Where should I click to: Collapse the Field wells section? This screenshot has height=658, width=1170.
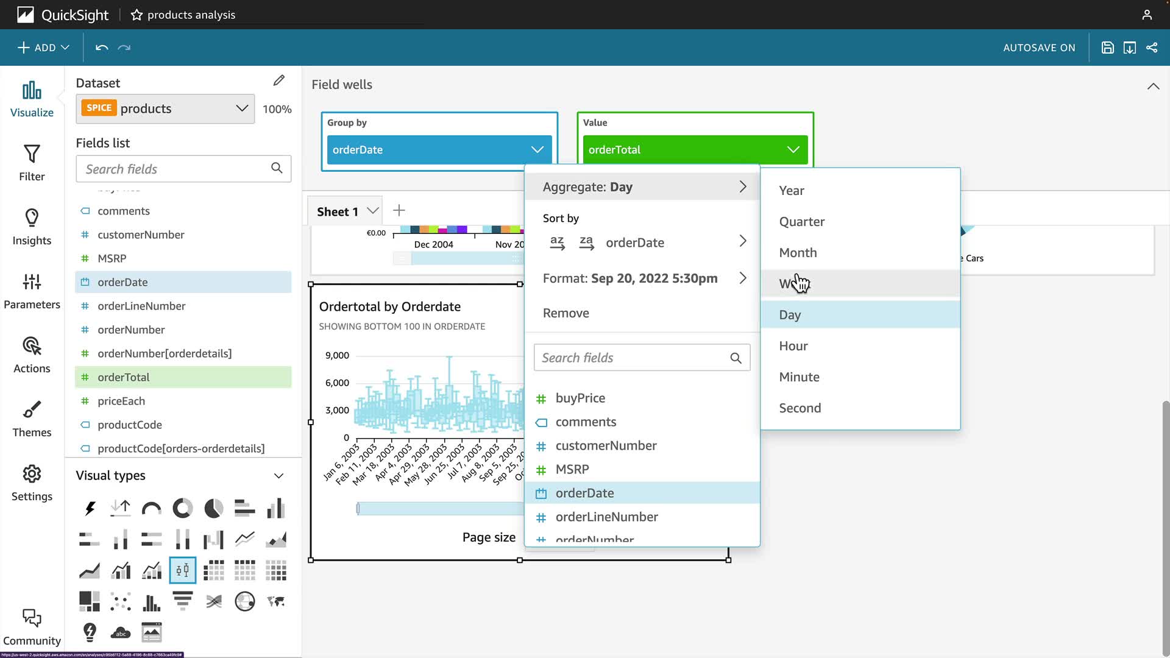1153,86
